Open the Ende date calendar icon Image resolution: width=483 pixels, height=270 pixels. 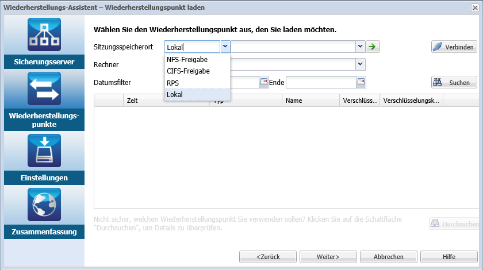[x=361, y=82]
